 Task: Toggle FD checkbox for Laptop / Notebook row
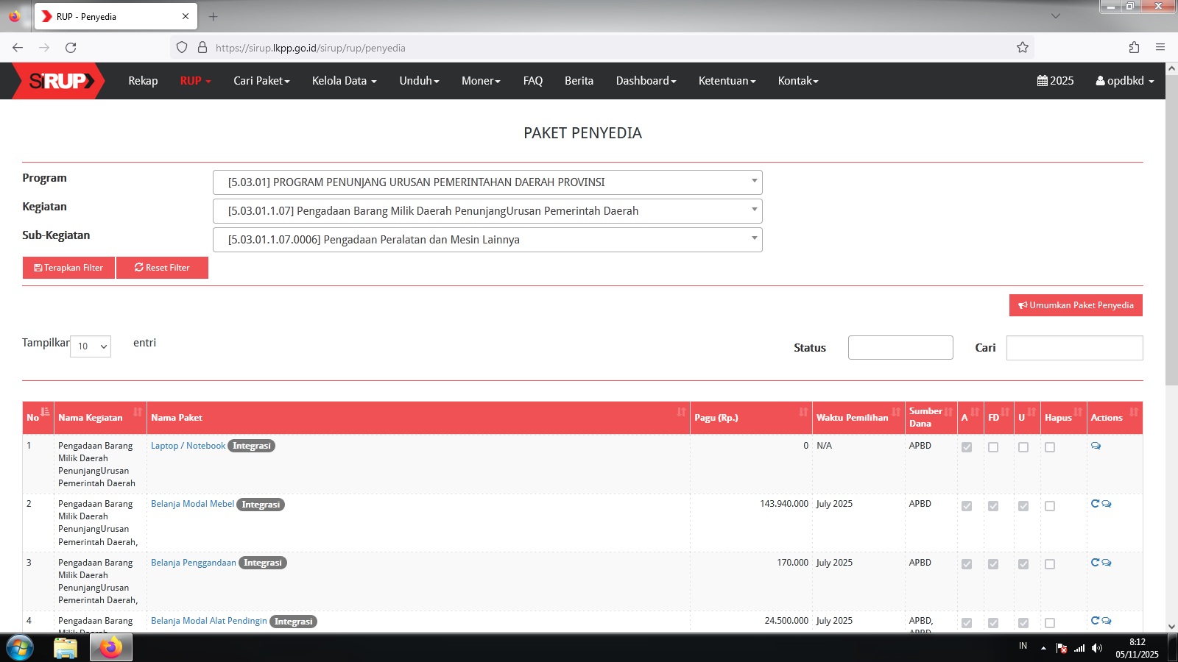993,447
